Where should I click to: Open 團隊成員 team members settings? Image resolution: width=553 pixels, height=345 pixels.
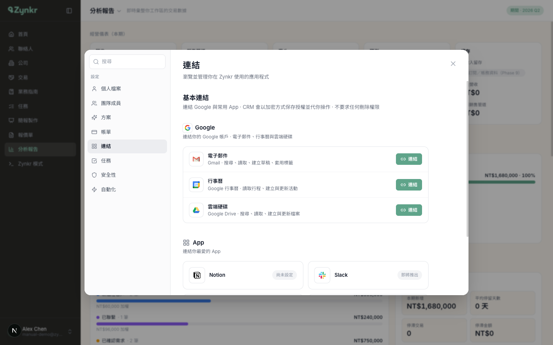tap(127, 103)
